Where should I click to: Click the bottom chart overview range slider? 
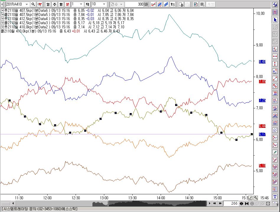point(157,204)
